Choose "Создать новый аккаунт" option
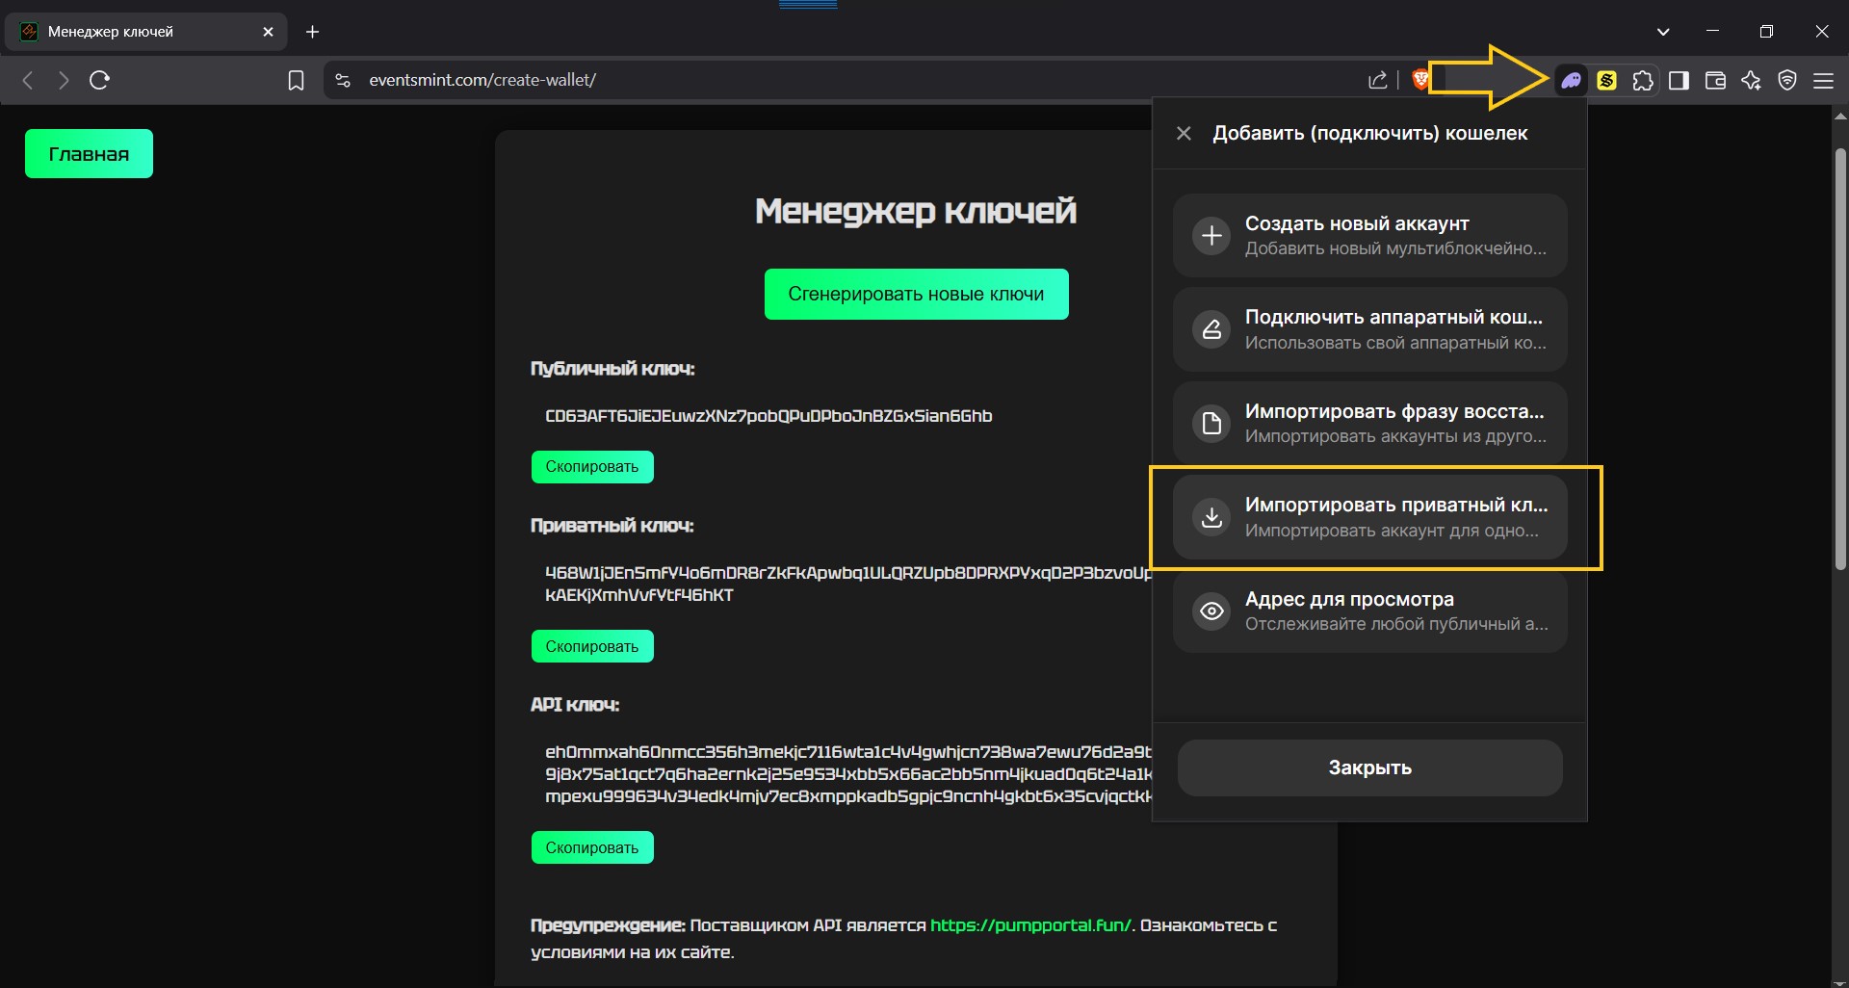The image size is (1849, 988). (x=1369, y=236)
